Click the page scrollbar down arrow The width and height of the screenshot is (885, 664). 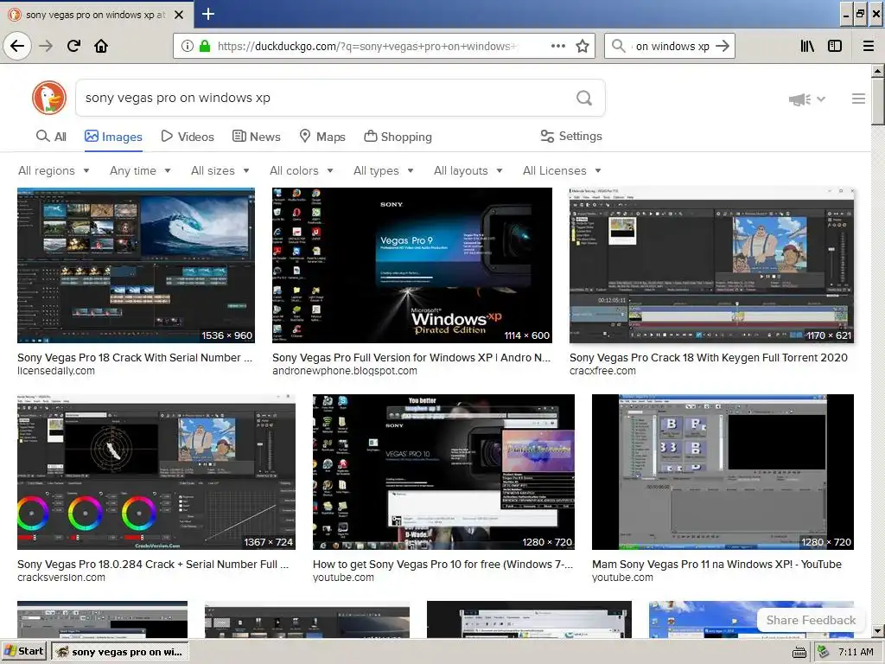click(877, 630)
